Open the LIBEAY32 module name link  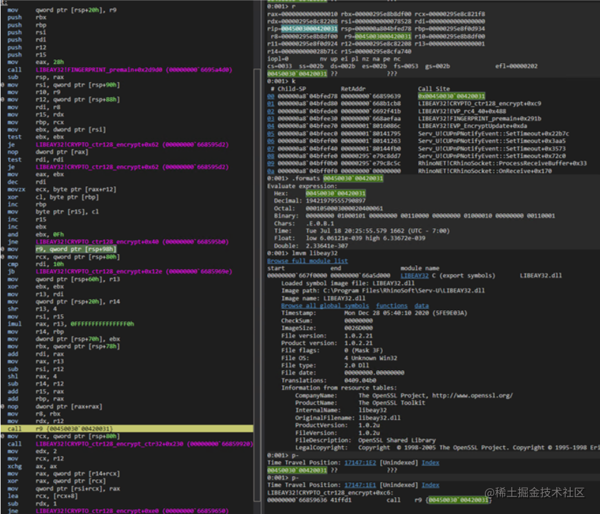(414, 275)
